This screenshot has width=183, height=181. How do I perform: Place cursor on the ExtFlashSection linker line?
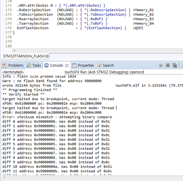[80, 28]
